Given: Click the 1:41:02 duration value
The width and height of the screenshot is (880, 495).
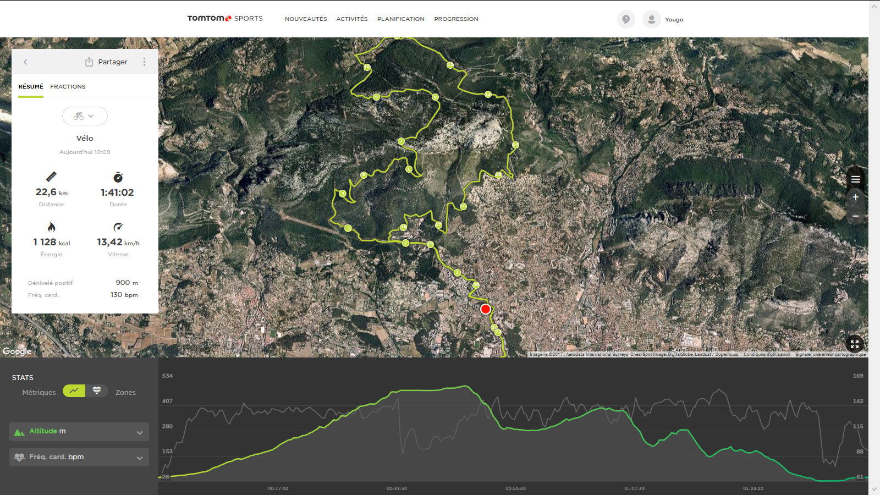Looking at the screenshot, I should (x=117, y=193).
